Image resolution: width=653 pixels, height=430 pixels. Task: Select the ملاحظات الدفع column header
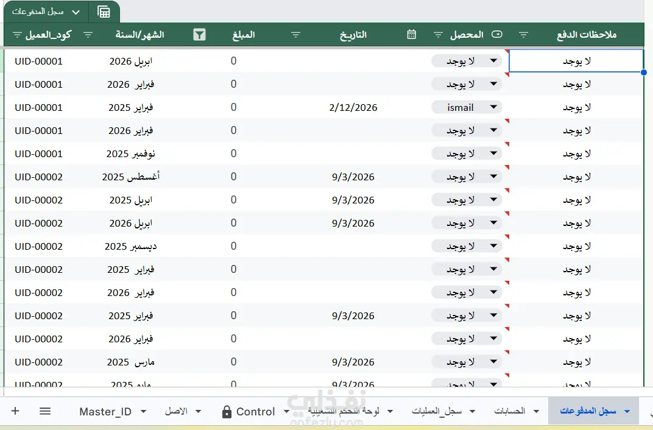point(587,35)
